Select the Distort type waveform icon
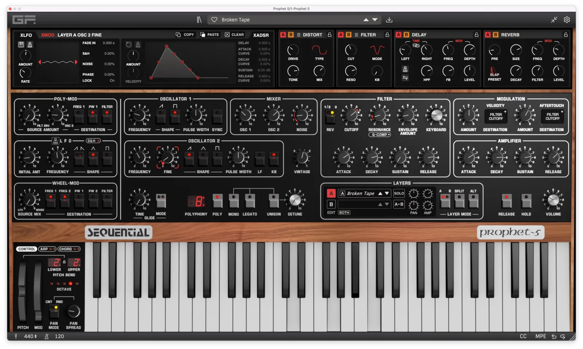This screenshot has width=583, height=349. point(319,49)
